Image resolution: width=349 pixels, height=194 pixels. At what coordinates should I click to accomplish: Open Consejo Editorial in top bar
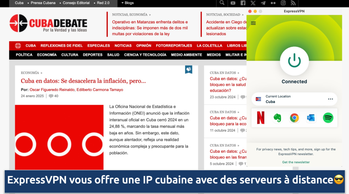(x=76, y=3)
